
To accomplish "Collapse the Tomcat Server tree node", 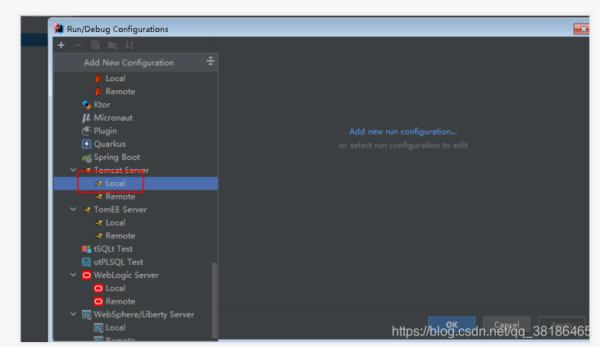I will click(73, 170).
